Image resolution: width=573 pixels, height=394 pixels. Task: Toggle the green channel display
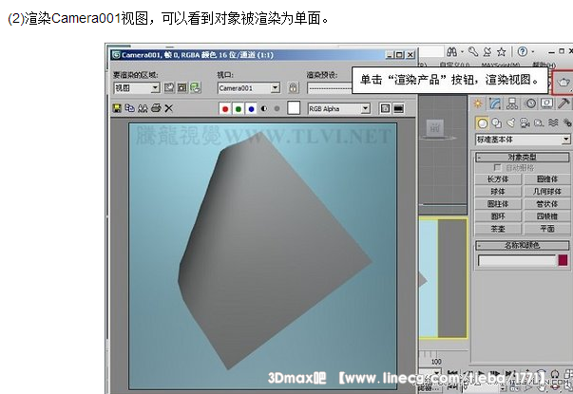tap(238, 108)
